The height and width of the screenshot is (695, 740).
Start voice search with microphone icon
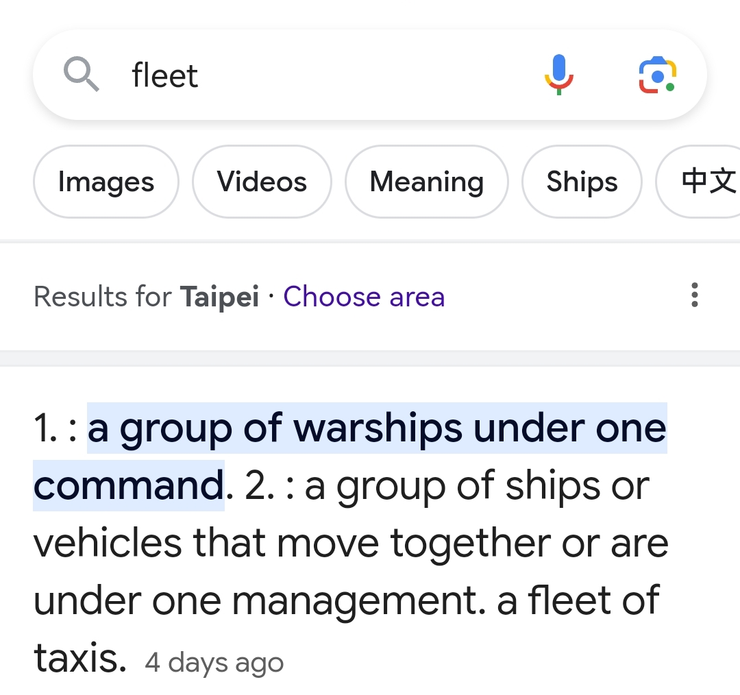pos(559,75)
